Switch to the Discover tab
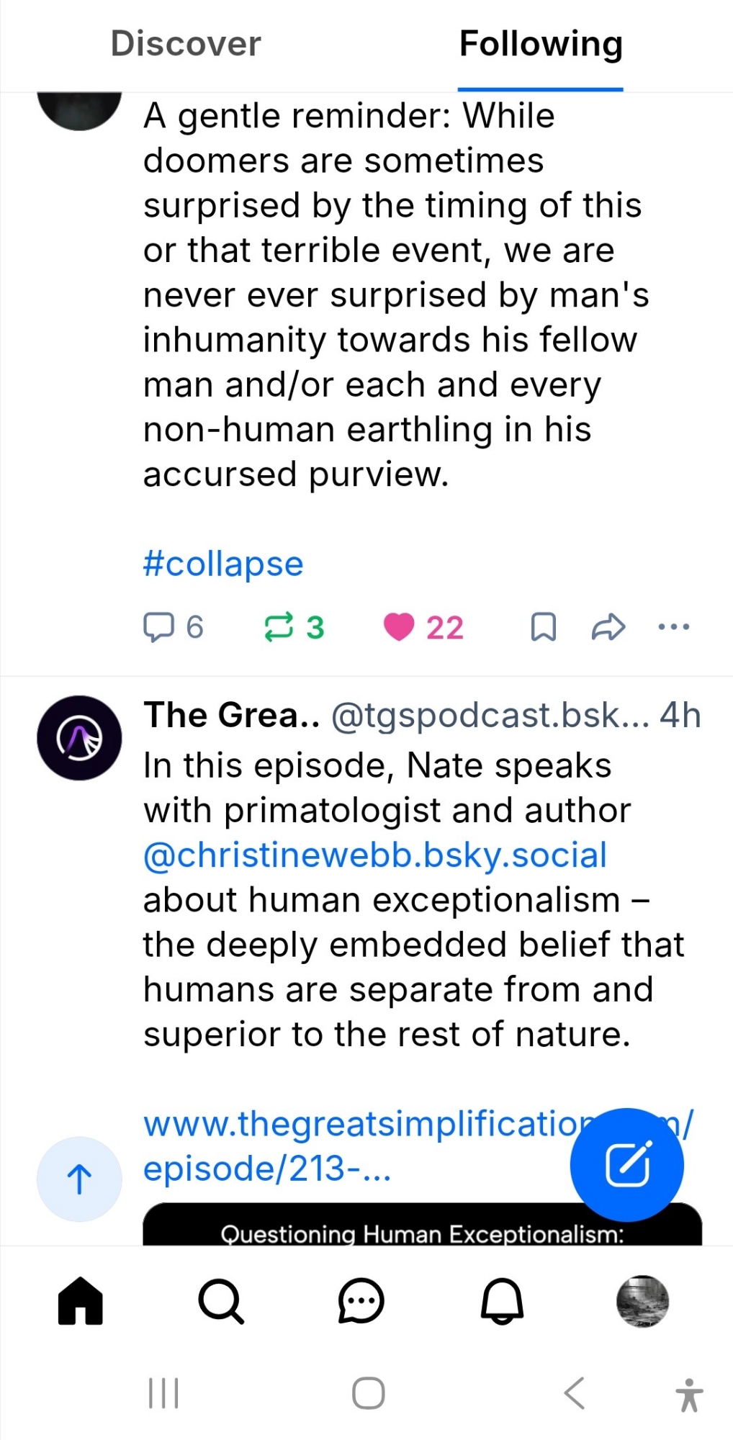The width and height of the screenshot is (733, 1440). coord(186,45)
